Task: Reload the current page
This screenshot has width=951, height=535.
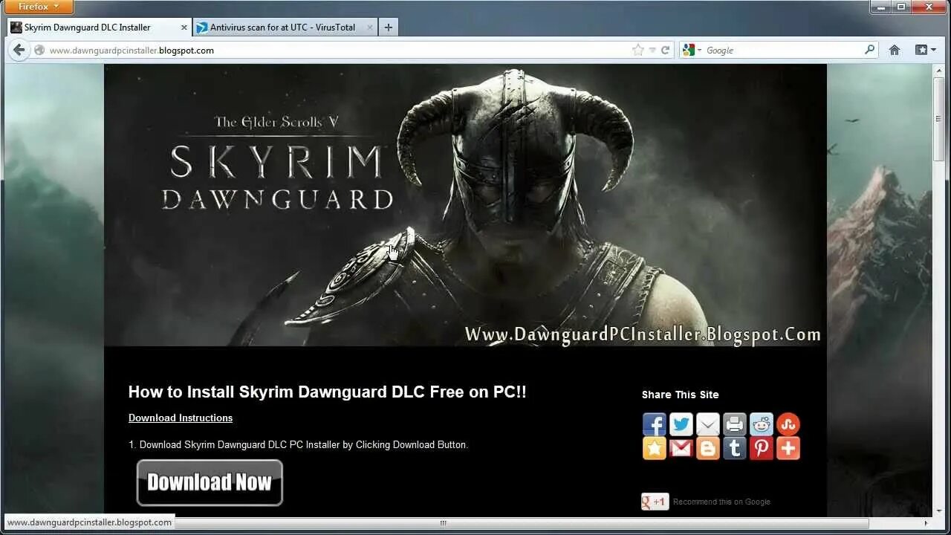Action: [665, 51]
